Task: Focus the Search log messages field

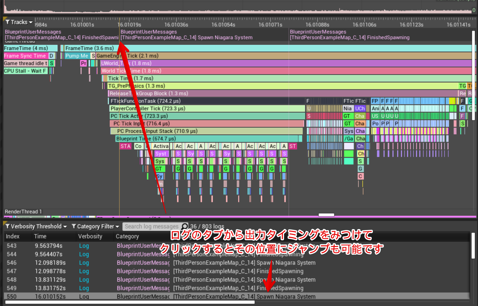Action: pyautogui.click(x=151, y=226)
